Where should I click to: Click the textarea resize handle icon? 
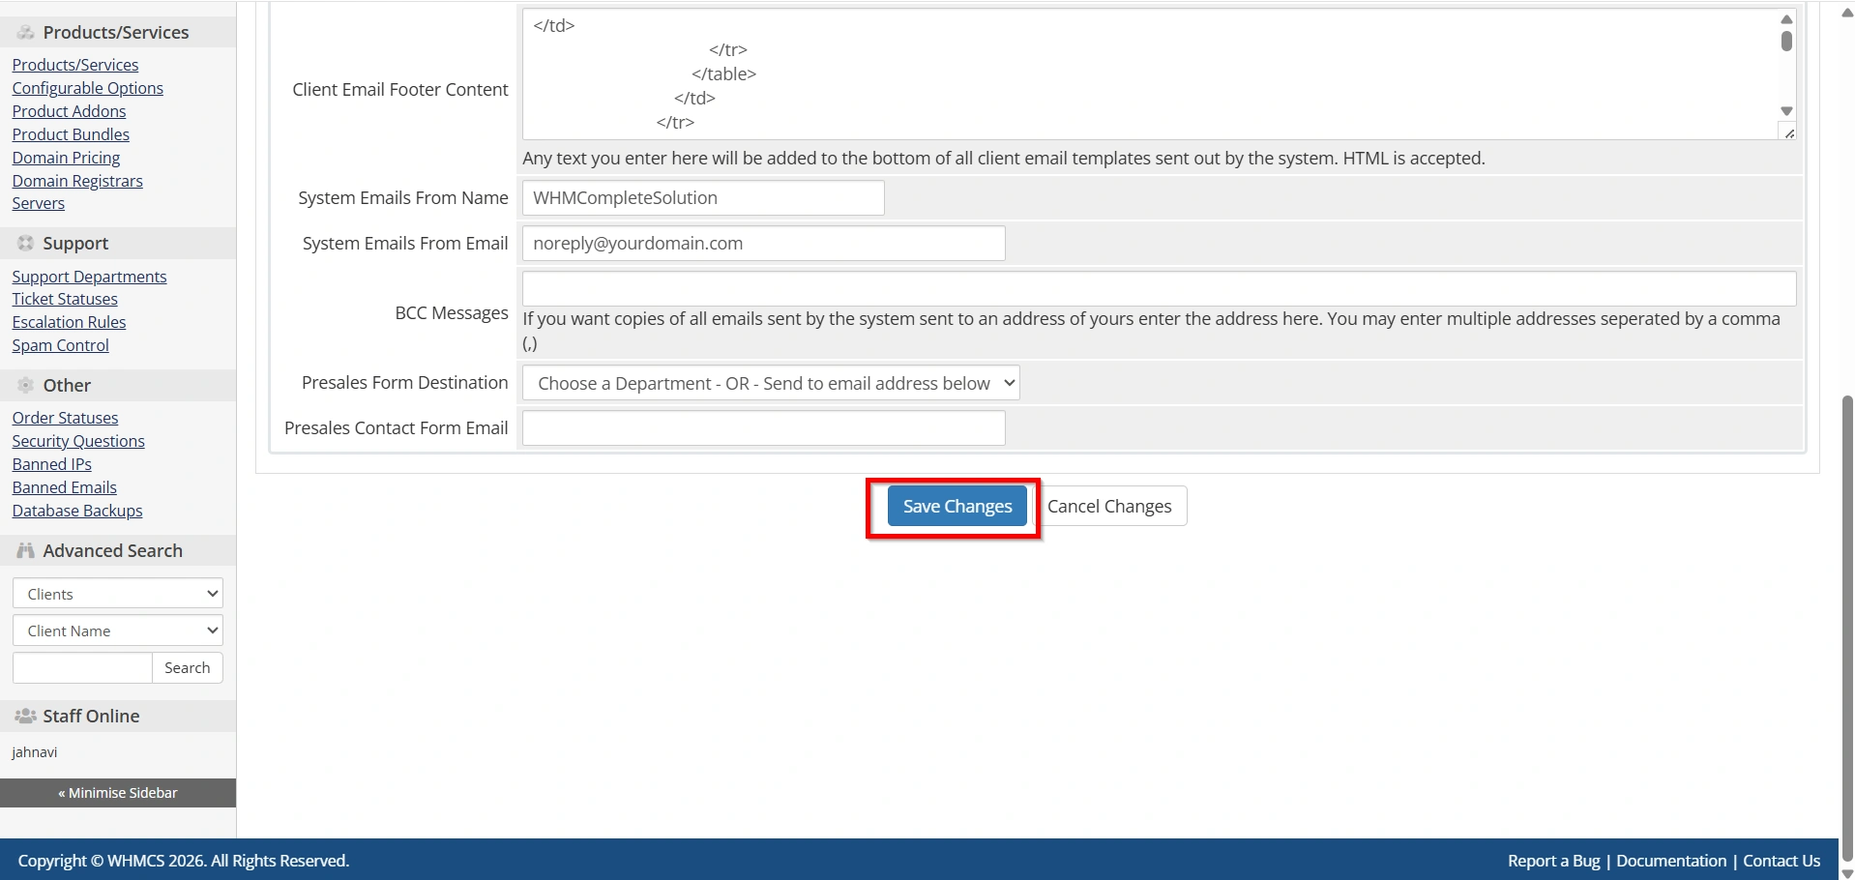tap(1788, 132)
